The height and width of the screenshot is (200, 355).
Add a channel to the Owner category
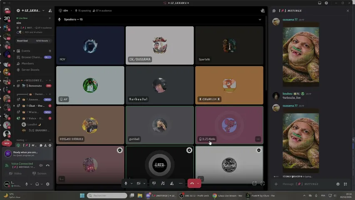click(50, 94)
